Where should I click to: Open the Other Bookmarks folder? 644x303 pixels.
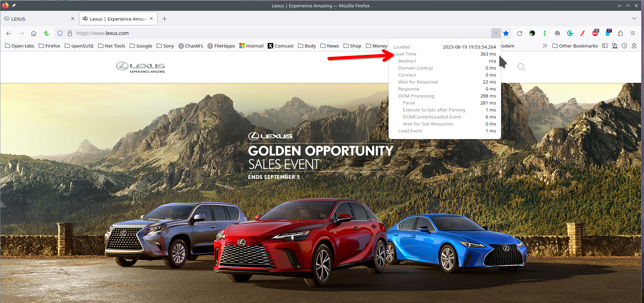tap(575, 46)
